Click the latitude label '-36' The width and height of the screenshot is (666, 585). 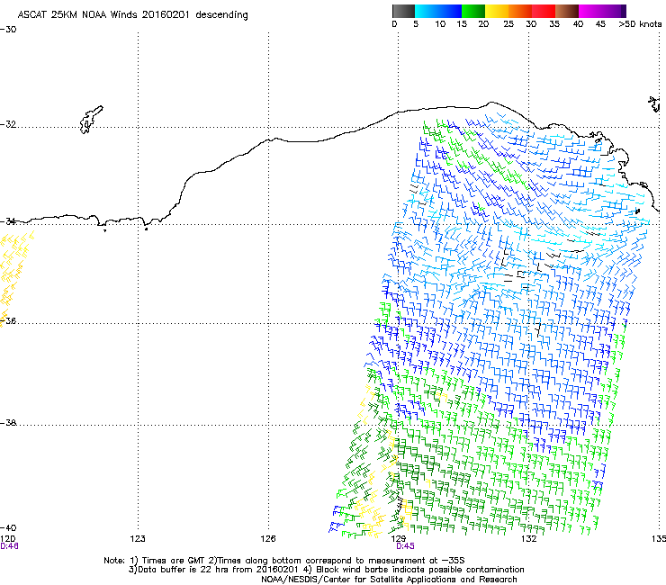pyautogui.click(x=8, y=321)
